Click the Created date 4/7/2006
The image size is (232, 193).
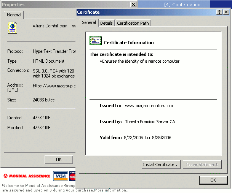[x=42, y=118]
